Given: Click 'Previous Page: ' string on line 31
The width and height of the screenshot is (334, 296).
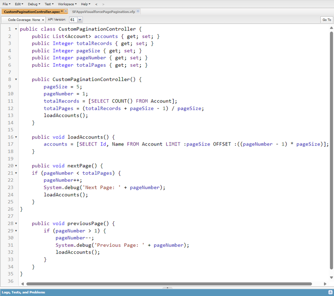Looking at the screenshot, I should pos(119,245).
